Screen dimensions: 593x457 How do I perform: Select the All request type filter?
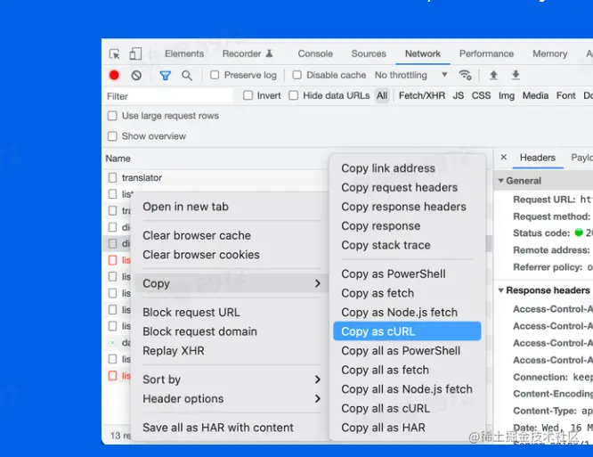pos(382,95)
